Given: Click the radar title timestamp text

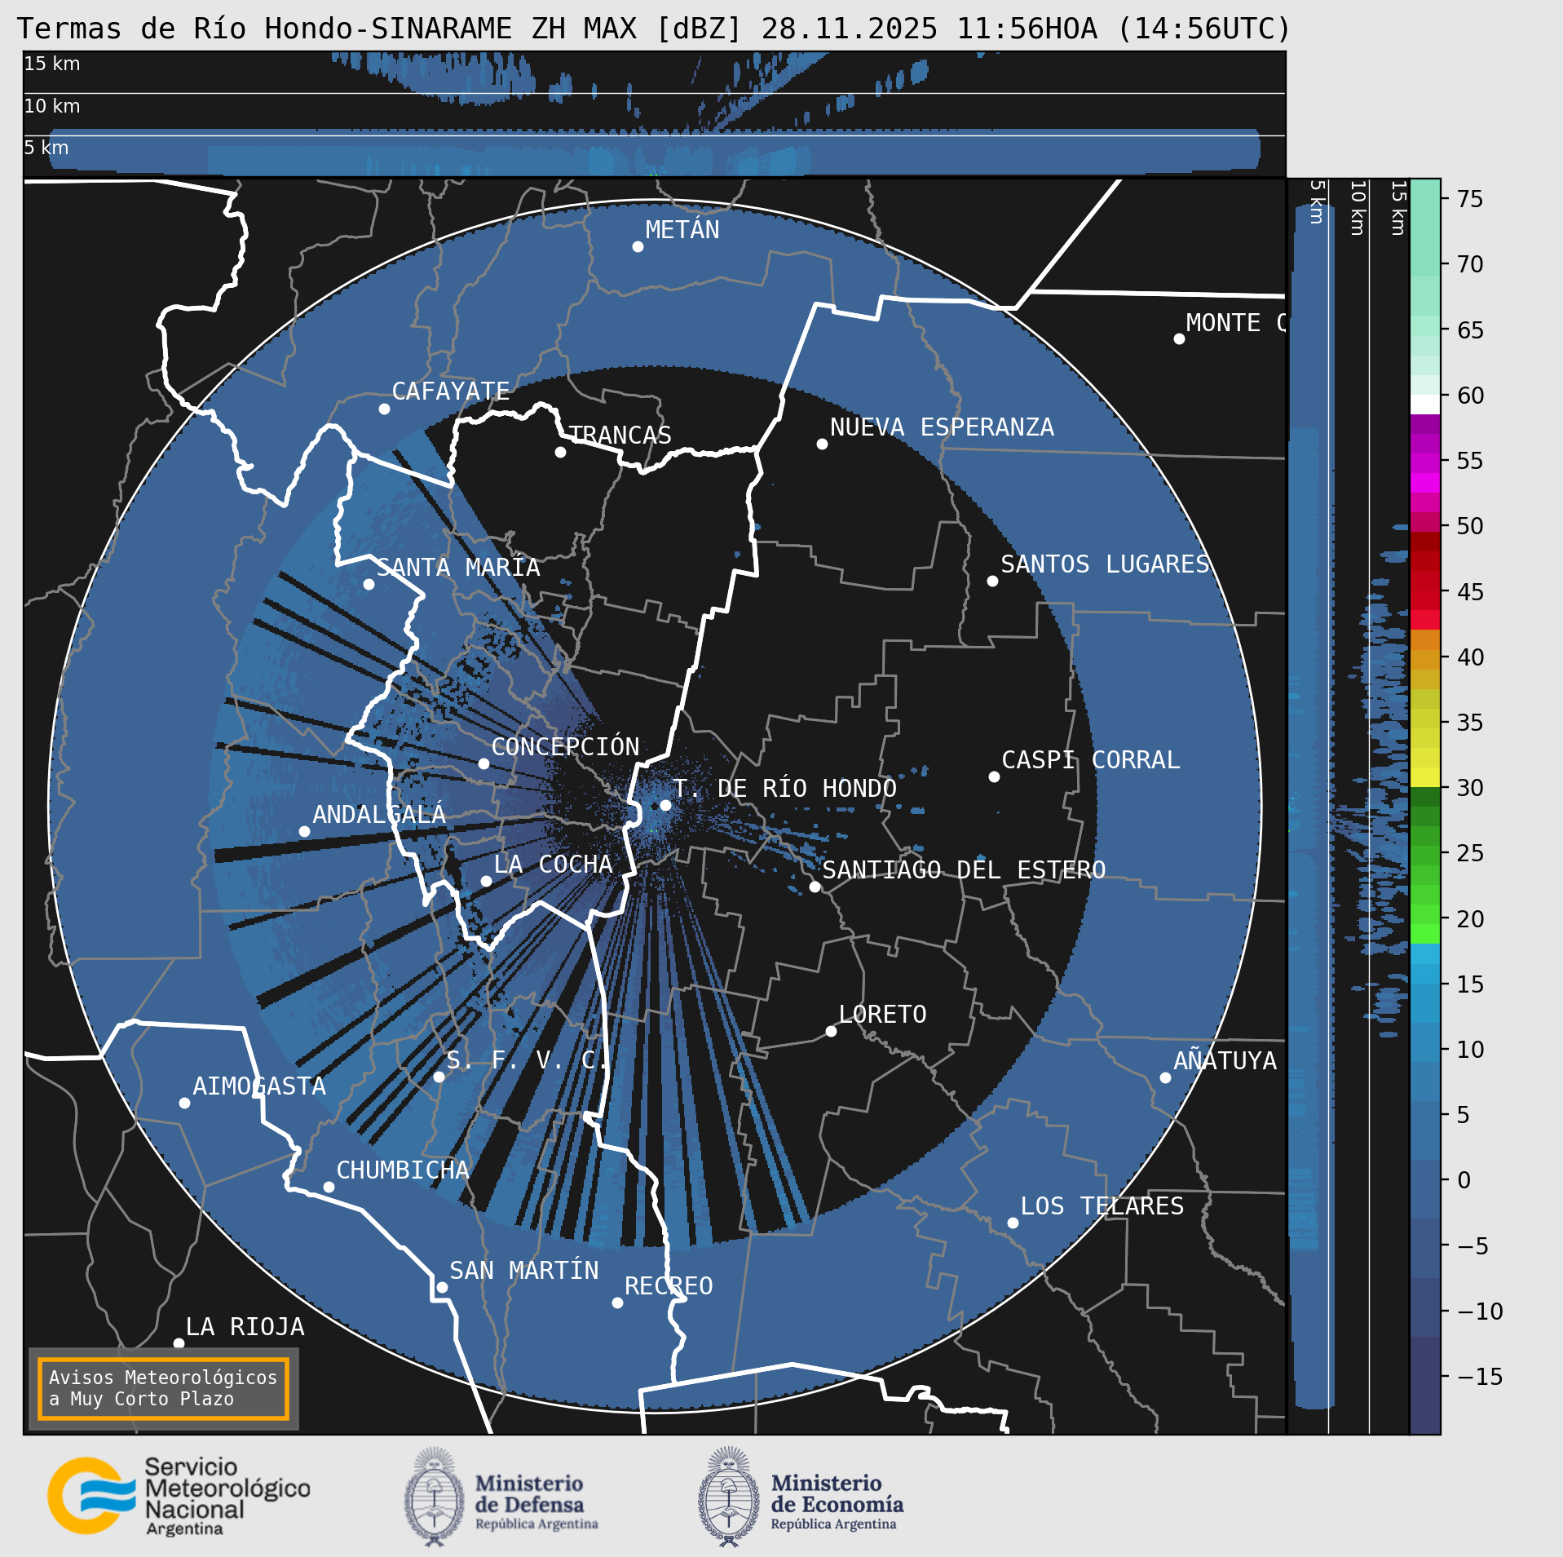Looking at the screenshot, I should click(x=1026, y=29).
